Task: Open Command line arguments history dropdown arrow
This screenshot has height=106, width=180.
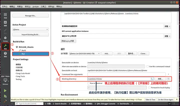Action: pos(168,74)
